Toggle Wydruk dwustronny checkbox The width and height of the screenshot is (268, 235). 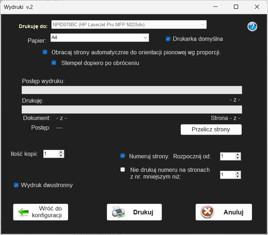[16, 185]
